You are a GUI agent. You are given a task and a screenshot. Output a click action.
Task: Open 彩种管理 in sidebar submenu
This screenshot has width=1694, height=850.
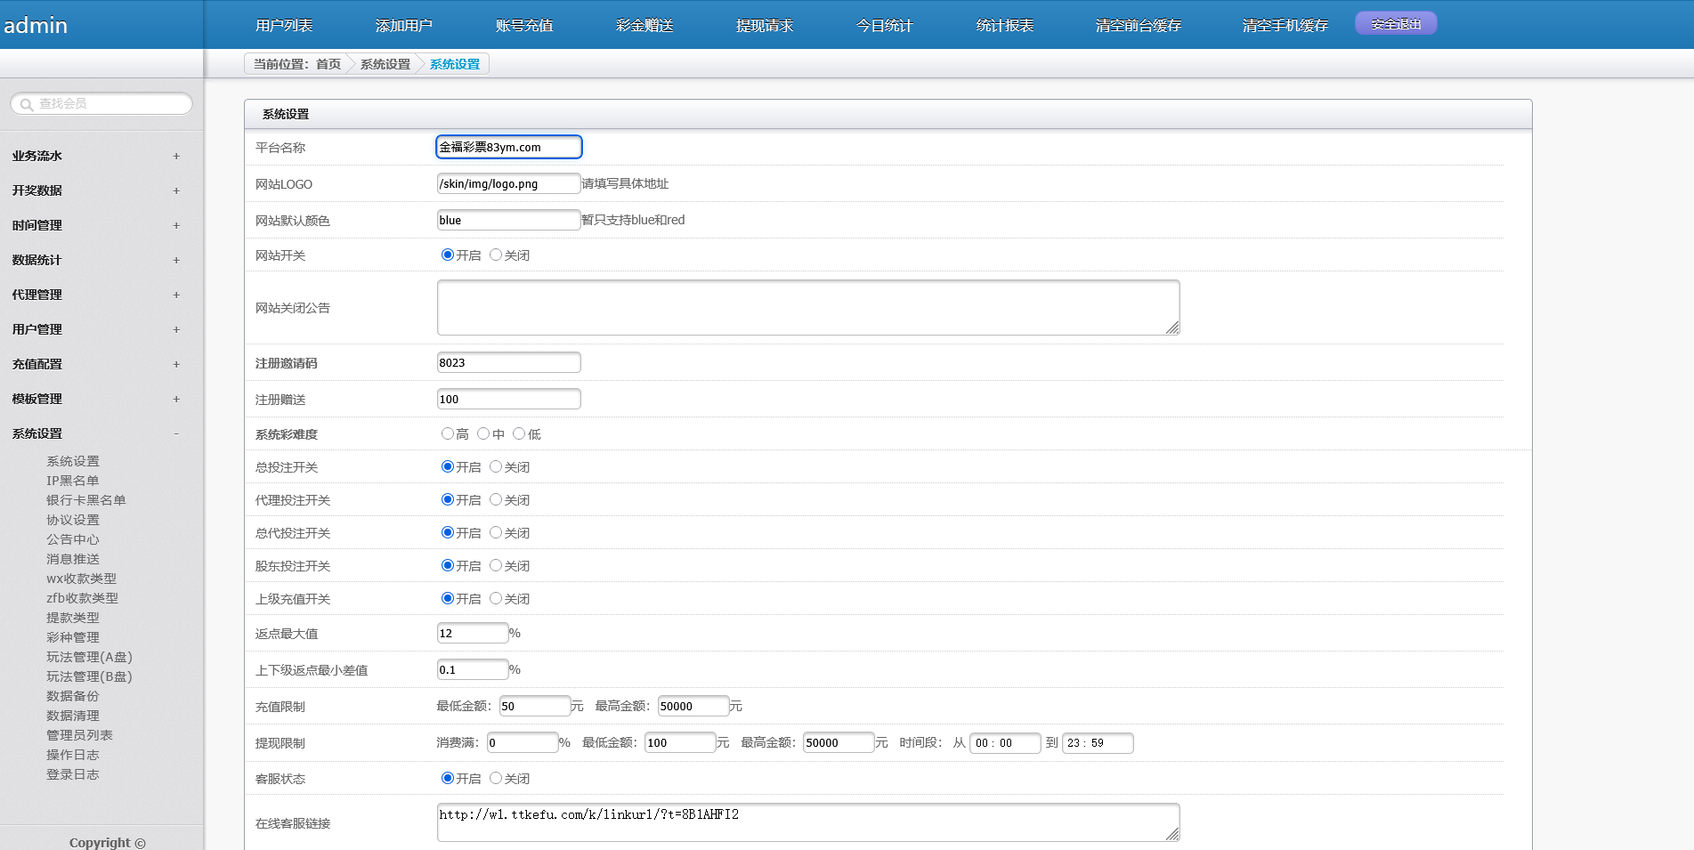[72, 637]
